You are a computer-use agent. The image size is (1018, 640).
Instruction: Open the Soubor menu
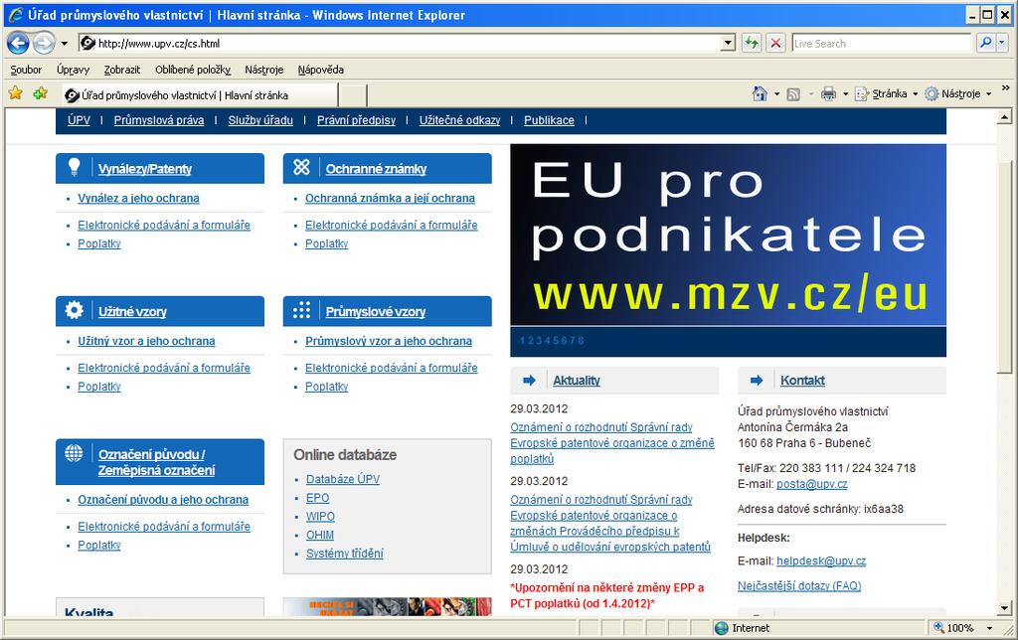[x=26, y=70]
